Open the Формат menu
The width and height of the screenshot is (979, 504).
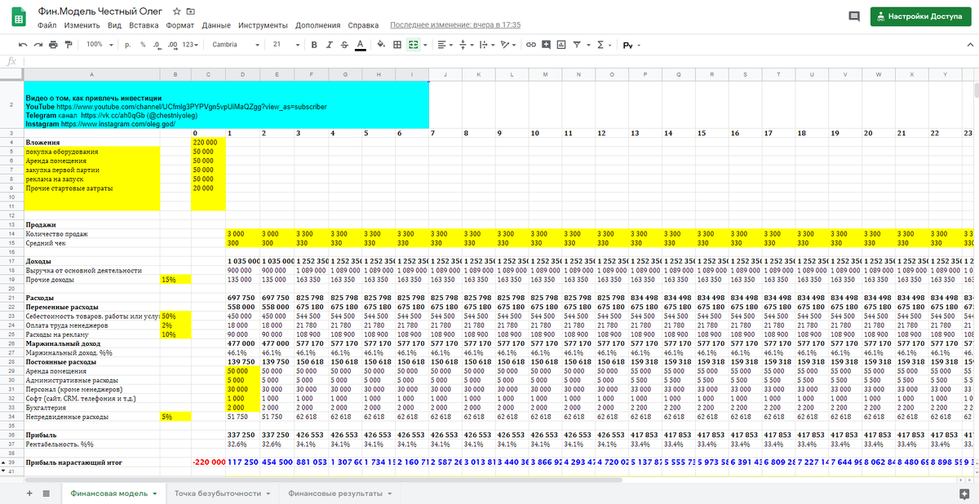[x=179, y=25]
